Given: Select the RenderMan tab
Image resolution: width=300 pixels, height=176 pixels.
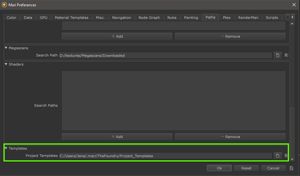Looking at the screenshot, I should [x=248, y=18].
